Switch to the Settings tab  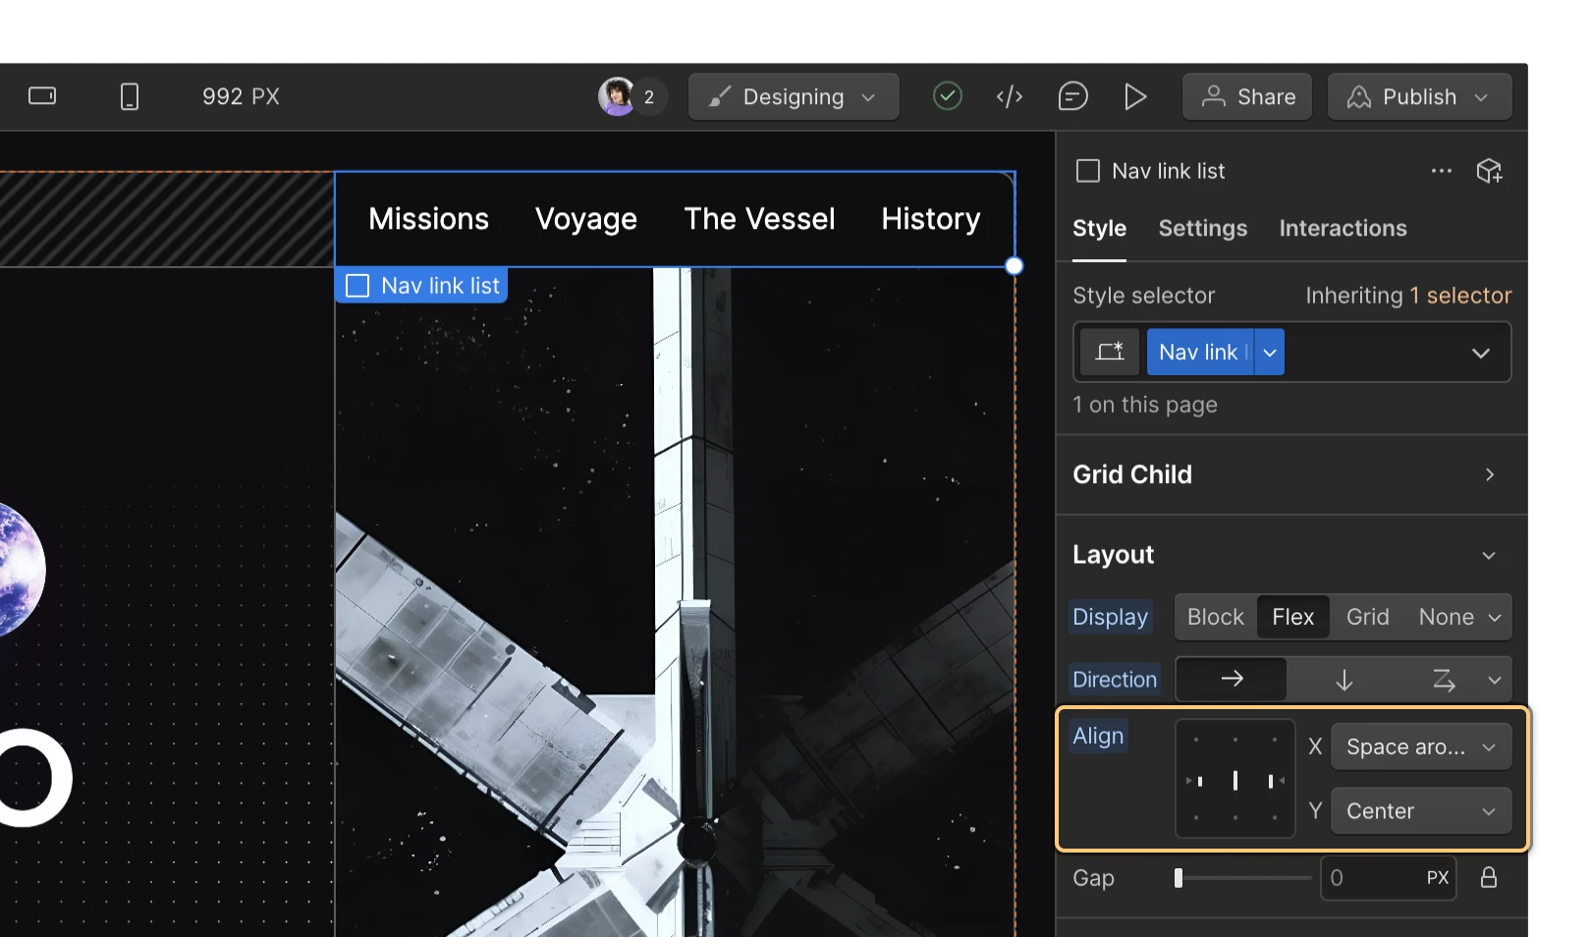[1202, 228]
